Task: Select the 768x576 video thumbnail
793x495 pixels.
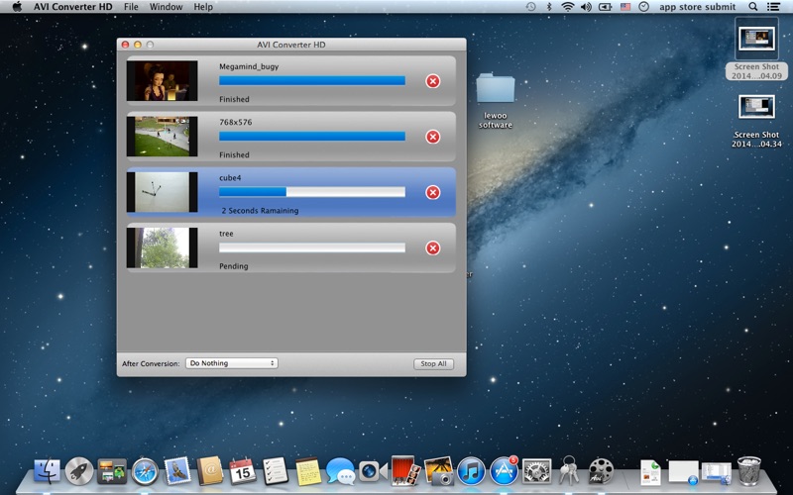Action: click(162, 137)
